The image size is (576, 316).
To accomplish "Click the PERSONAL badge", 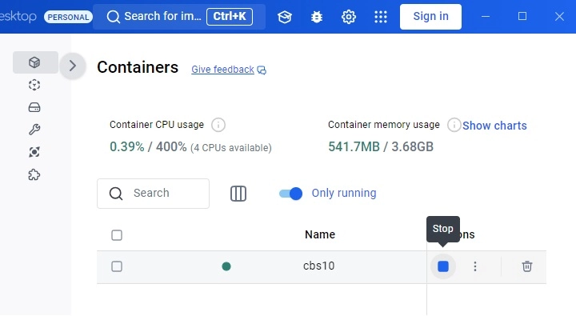I will [x=68, y=17].
